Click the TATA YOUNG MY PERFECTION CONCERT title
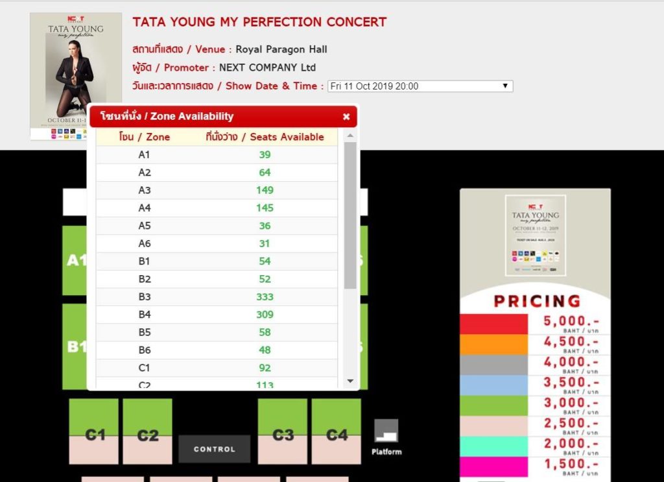The width and height of the screenshot is (664, 482). [259, 22]
